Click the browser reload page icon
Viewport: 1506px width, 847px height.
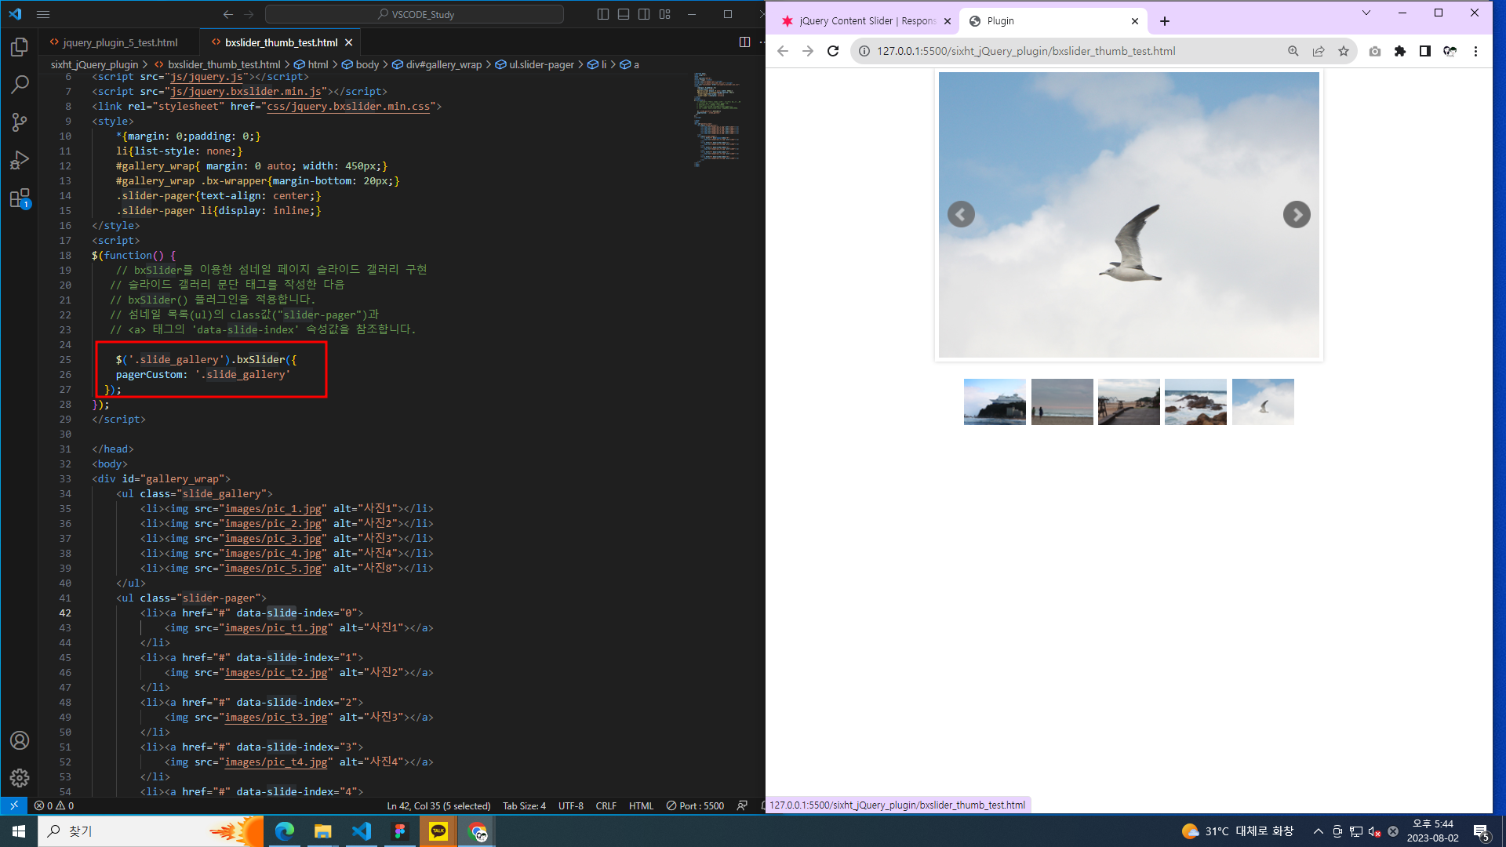pos(833,51)
